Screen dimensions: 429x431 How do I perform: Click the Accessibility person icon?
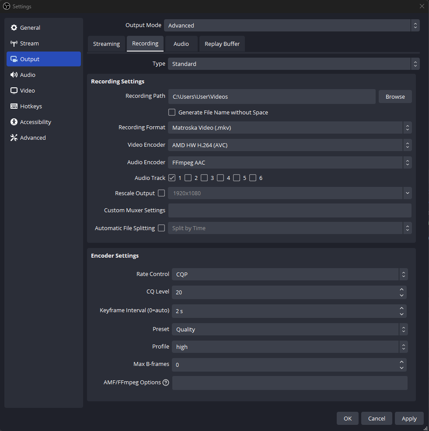click(14, 122)
